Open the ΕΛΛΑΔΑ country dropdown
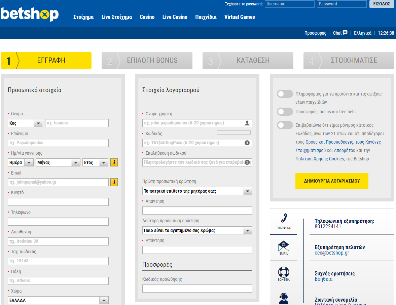 pyautogui.click(x=58, y=300)
